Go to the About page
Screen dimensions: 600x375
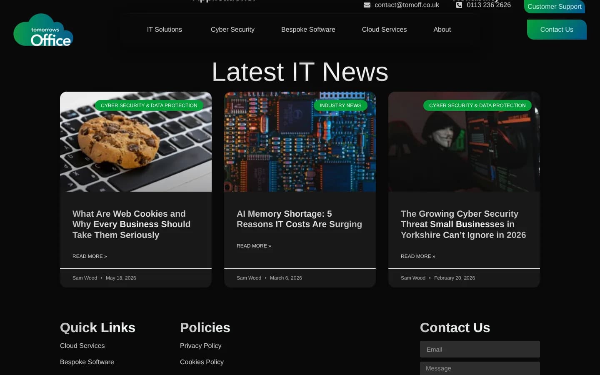[x=442, y=30]
